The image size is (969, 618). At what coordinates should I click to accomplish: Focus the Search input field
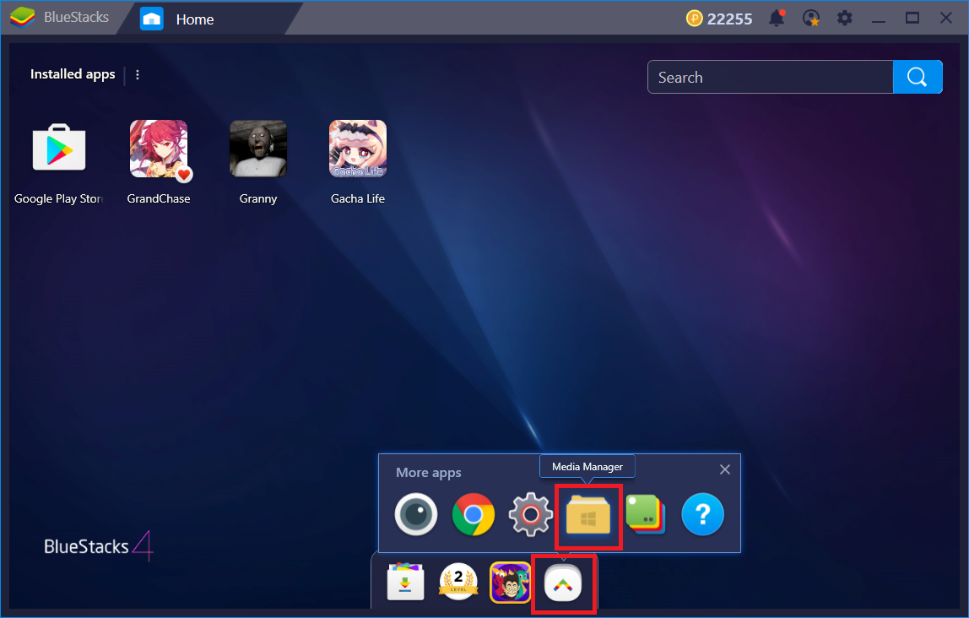coord(770,78)
